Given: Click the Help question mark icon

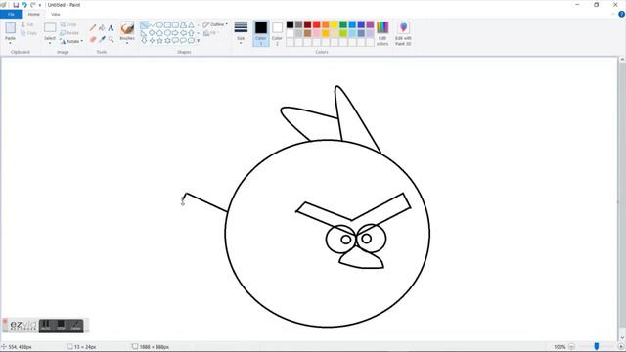Looking at the screenshot, I should (x=621, y=14).
